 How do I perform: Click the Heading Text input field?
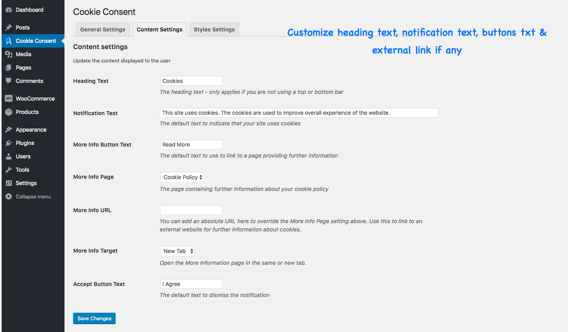point(191,81)
